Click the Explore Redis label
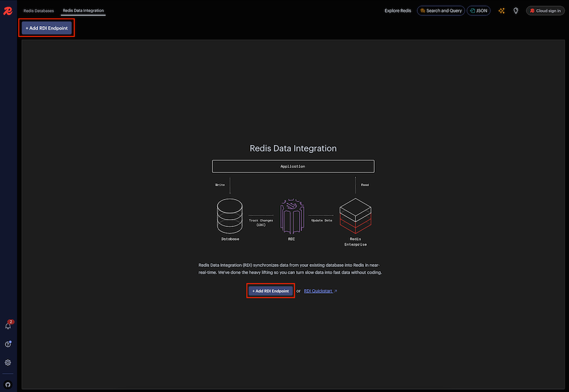 pos(398,11)
